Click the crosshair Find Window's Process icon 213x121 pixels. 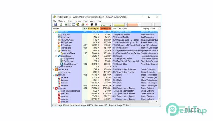(96, 25)
